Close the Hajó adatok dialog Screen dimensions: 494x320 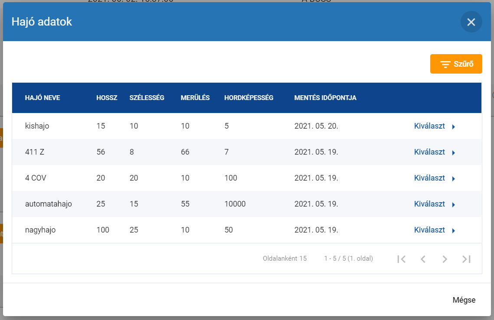point(471,22)
